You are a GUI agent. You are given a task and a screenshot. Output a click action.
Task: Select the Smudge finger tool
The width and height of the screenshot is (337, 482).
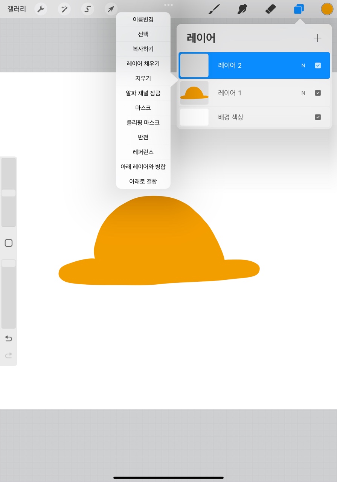pyautogui.click(x=242, y=9)
